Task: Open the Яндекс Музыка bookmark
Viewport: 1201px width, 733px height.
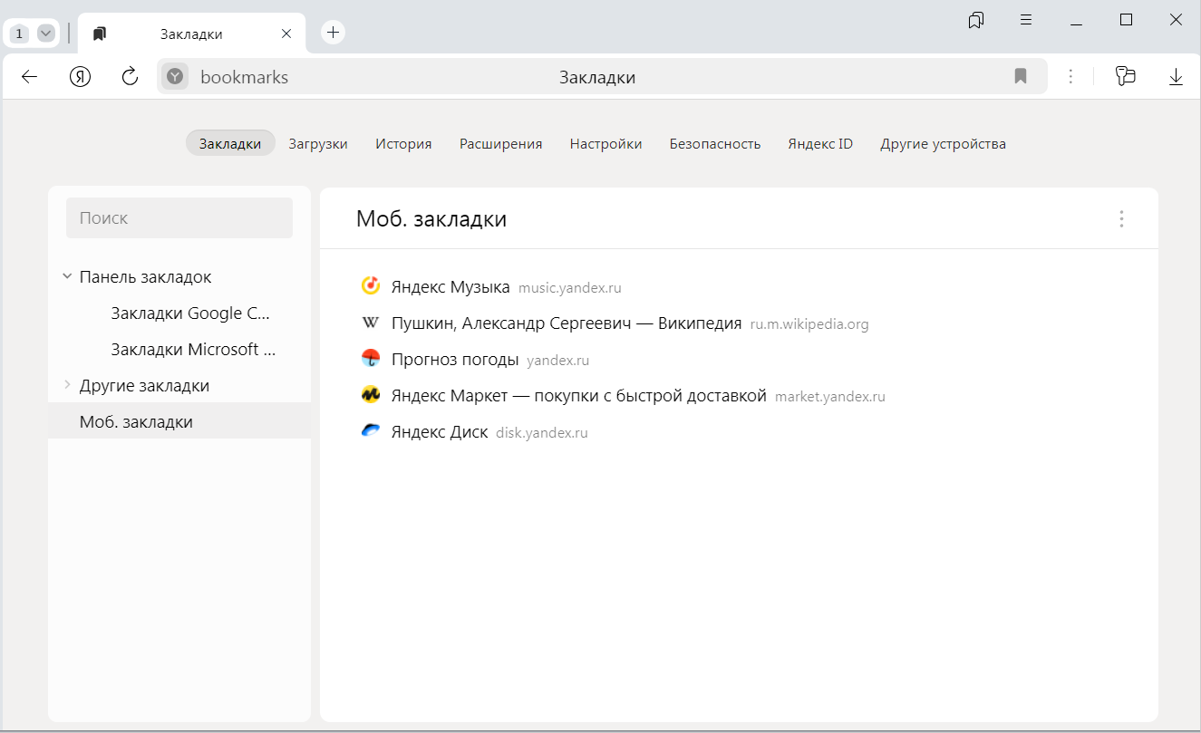Action: click(450, 287)
